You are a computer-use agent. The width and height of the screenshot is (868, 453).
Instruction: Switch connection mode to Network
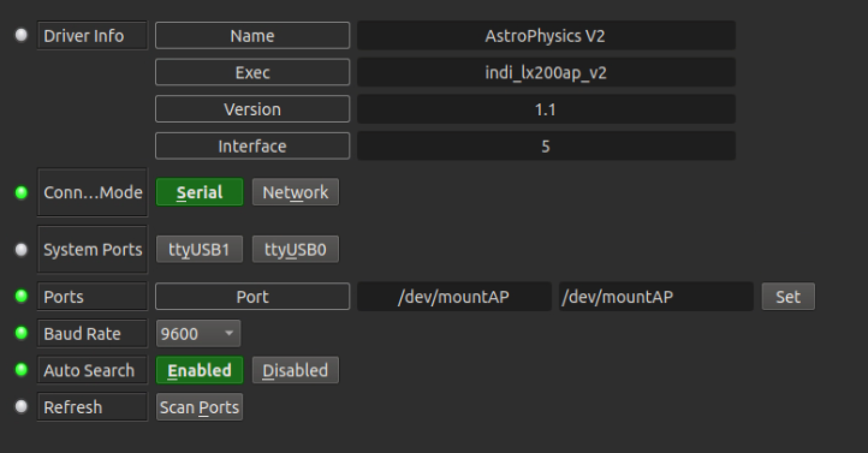[295, 192]
